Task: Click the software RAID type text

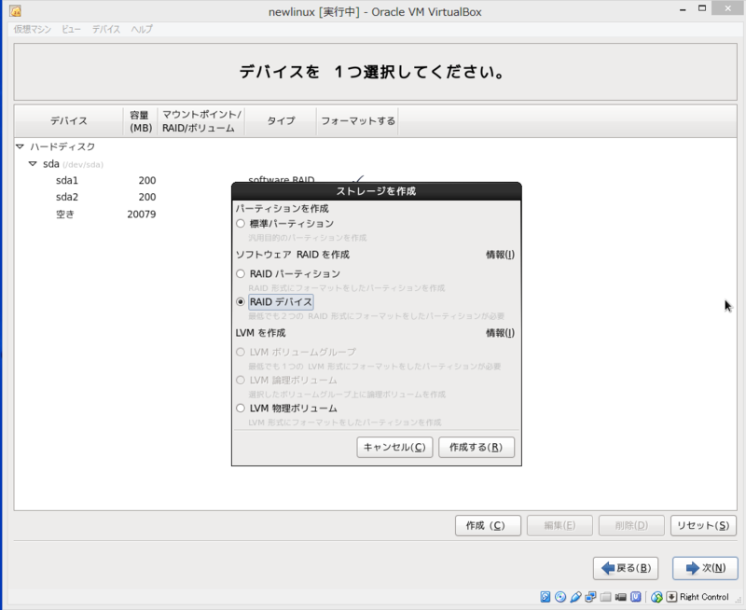Action: 282,179
